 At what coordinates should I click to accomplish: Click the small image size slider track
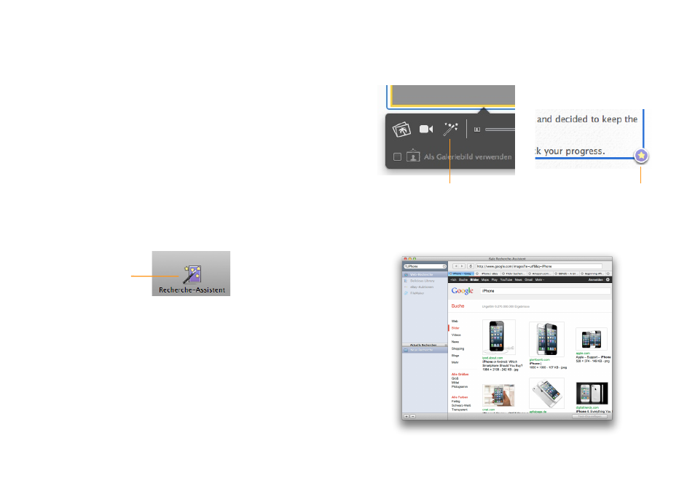coord(500,130)
